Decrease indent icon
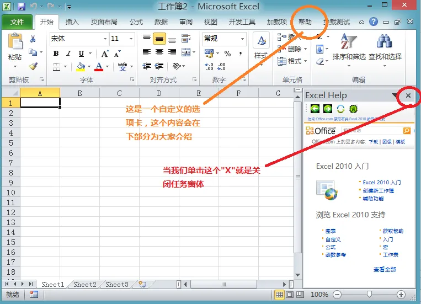 coord(147,66)
